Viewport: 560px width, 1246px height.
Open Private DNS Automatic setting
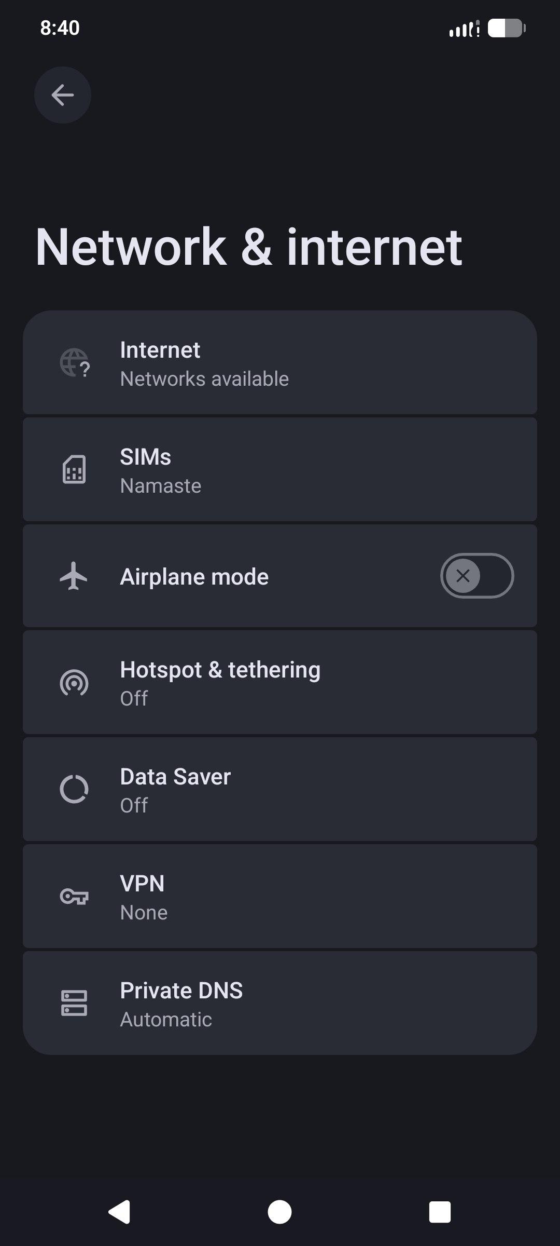coord(280,1004)
